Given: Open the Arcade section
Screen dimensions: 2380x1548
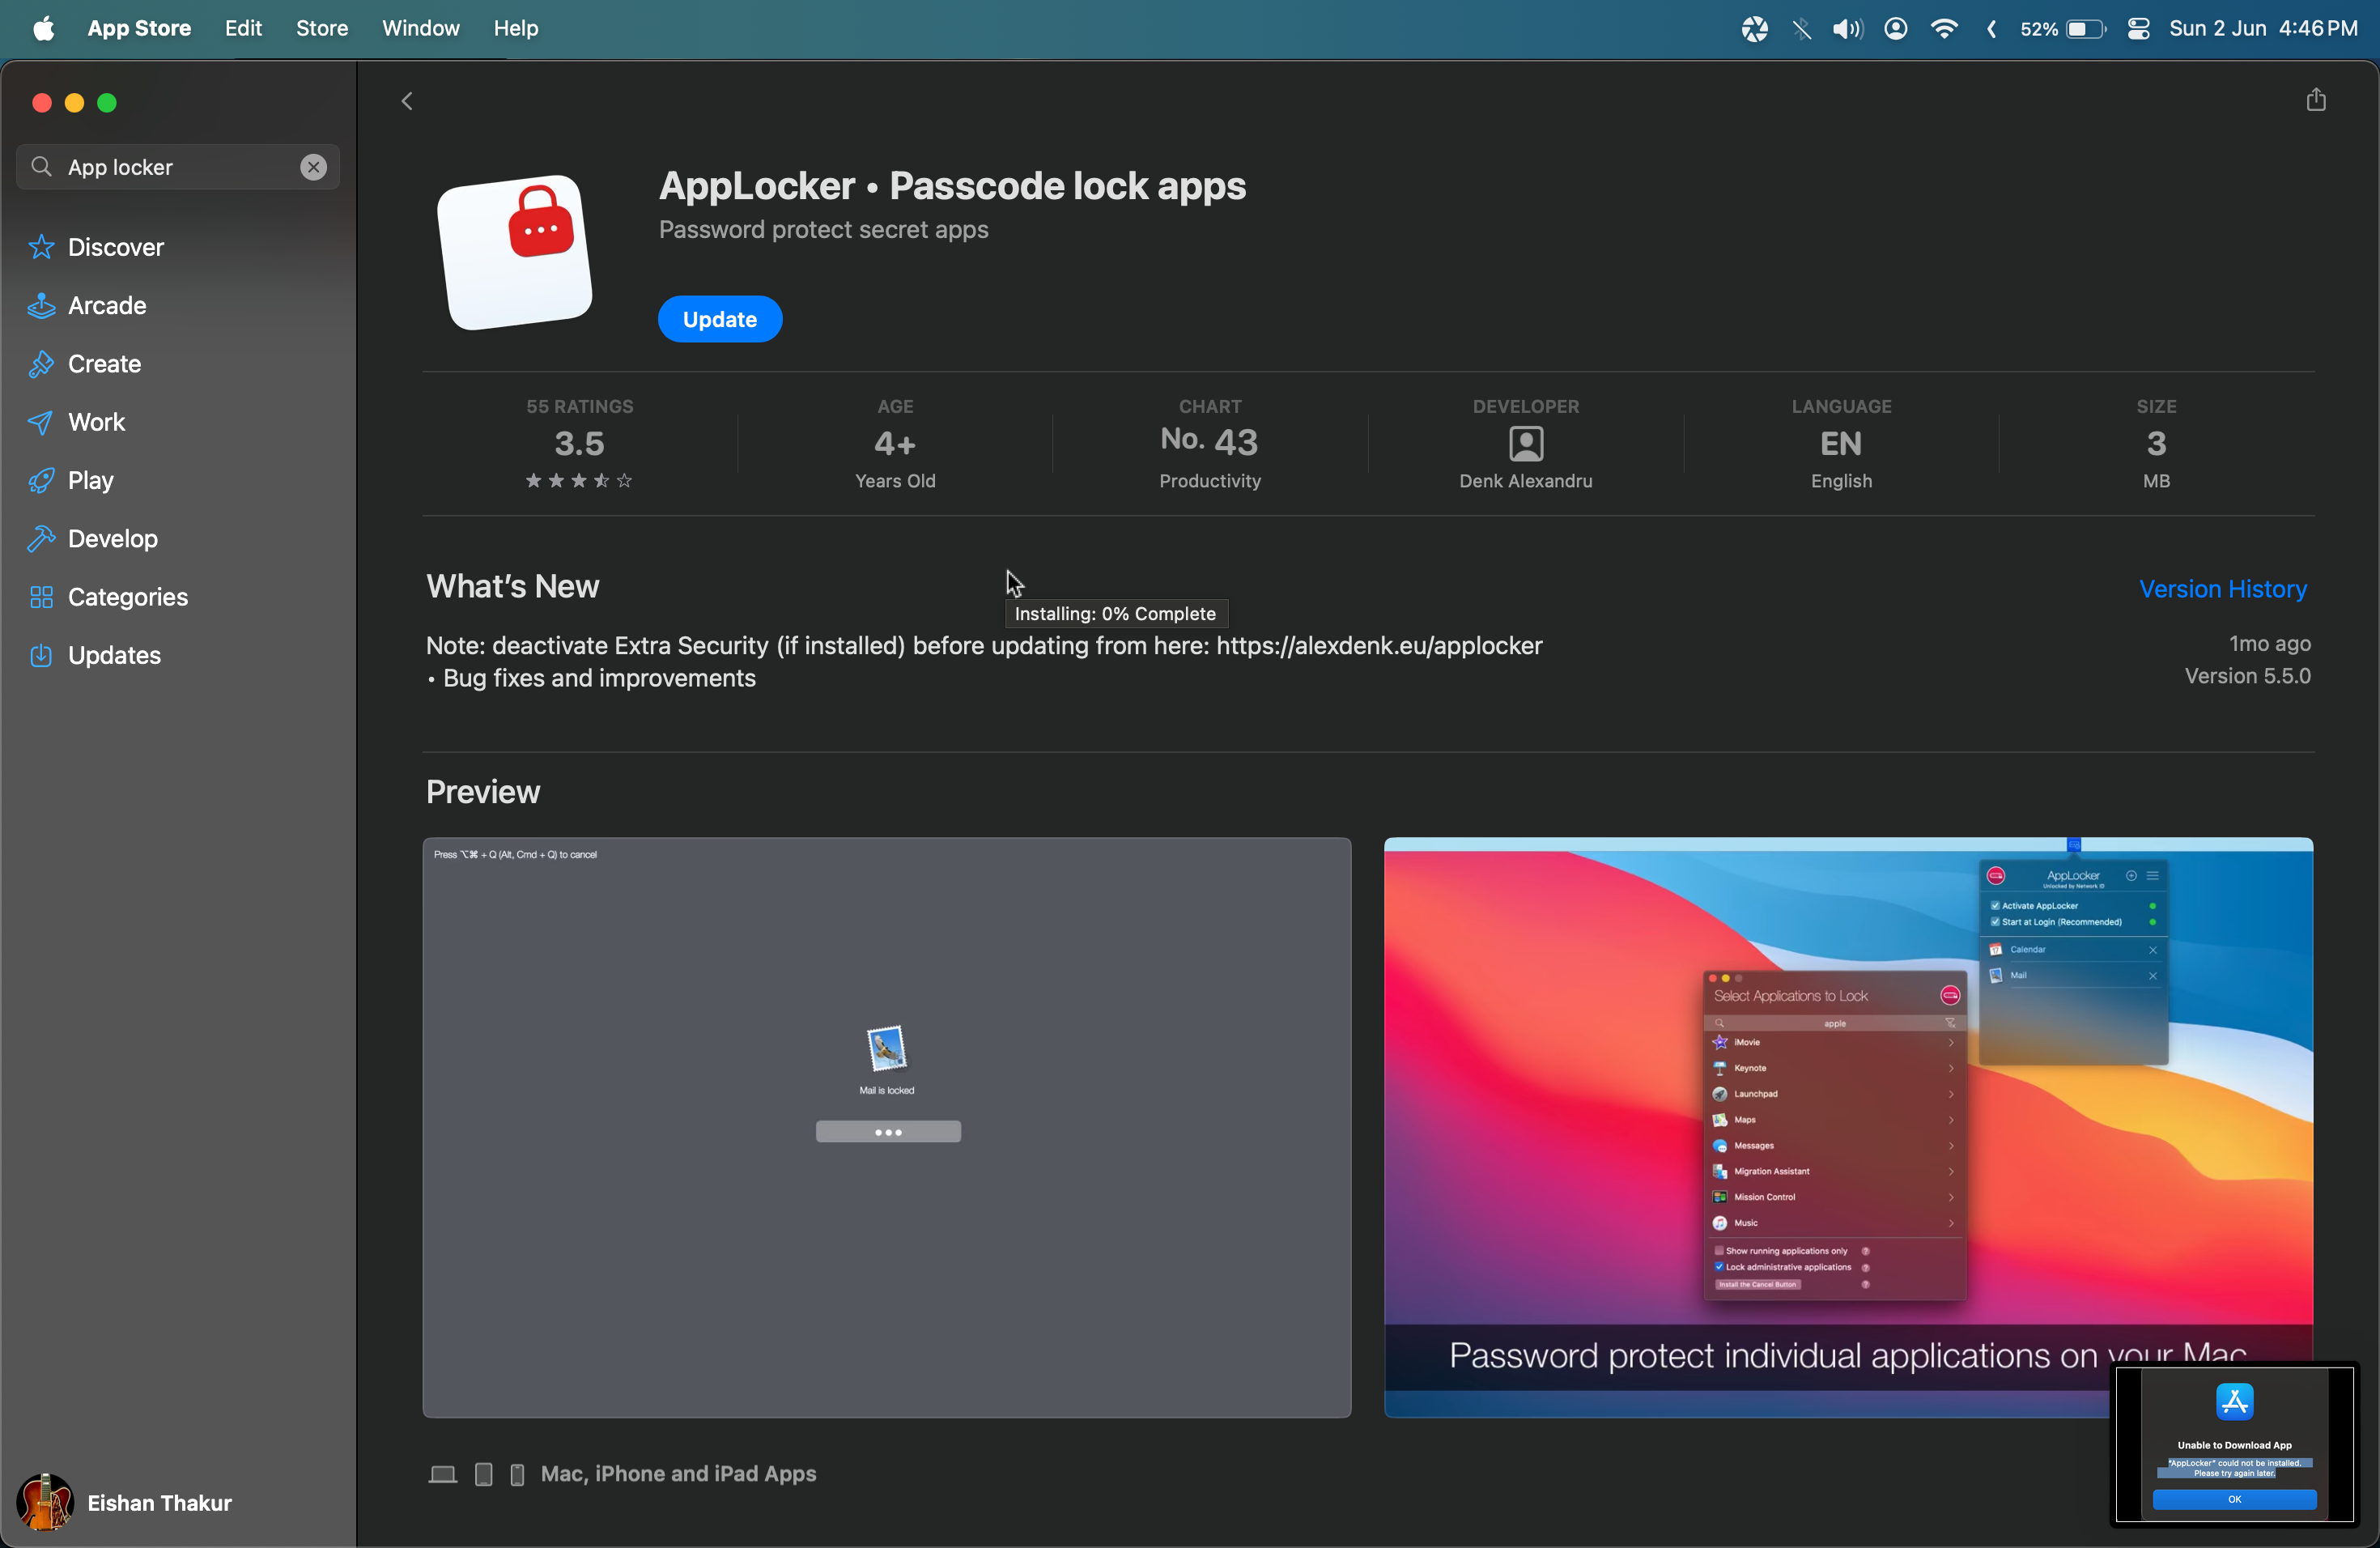Looking at the screenshot, I should coord(106,305).
